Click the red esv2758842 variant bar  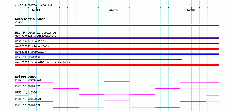(117, 49)
